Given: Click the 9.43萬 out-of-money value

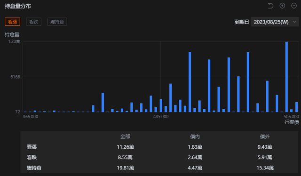Looking at the screenshot, I should click(x=265, y=147).
